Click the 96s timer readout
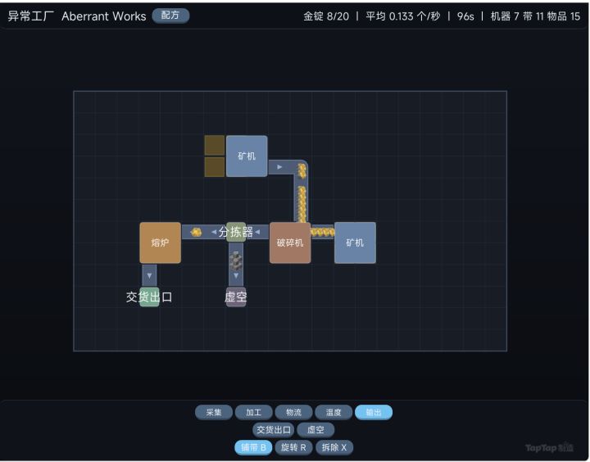Image resolution: width=590 pixels, height=462 pixels. (x=465, y=16)
